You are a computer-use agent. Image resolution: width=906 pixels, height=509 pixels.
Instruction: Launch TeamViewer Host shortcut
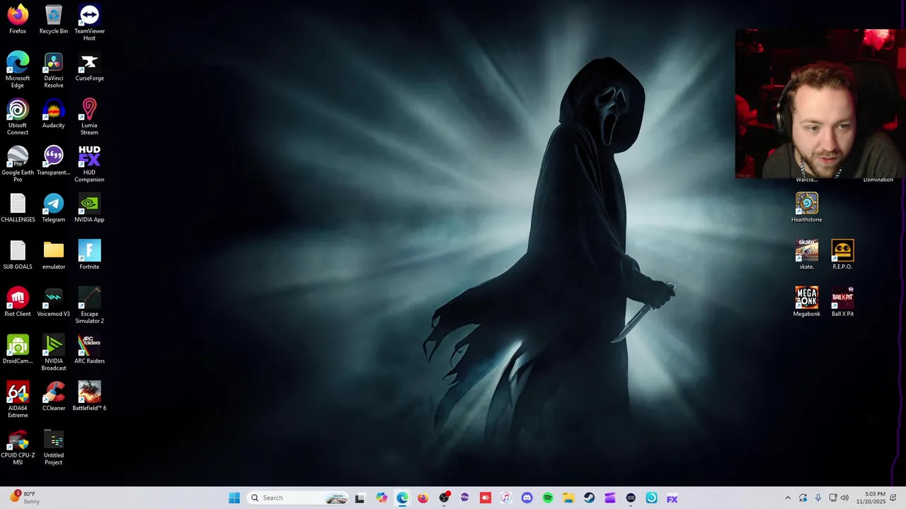point(89,23)
